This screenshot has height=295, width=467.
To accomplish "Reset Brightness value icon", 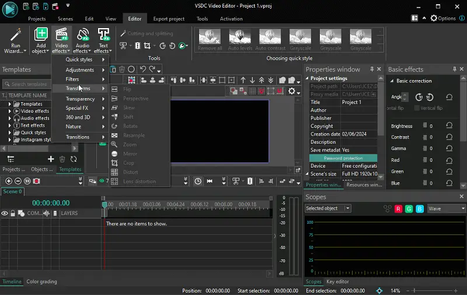I will click(x=449, y=126).
